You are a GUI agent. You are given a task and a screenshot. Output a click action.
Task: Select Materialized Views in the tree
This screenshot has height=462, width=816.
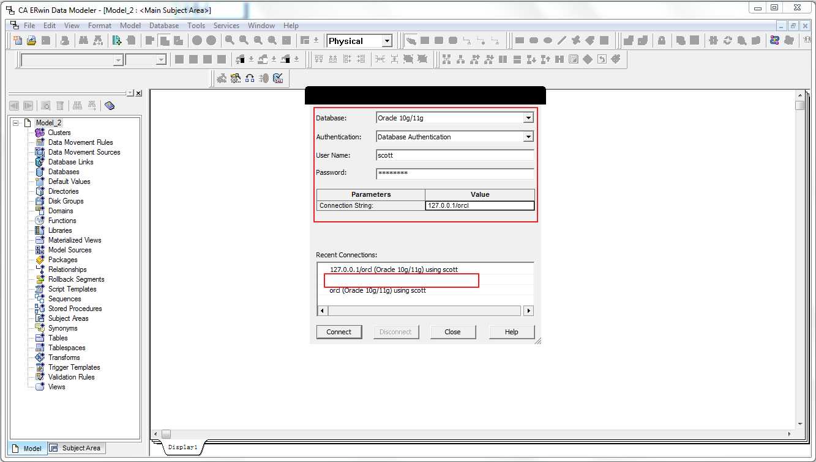coord(75,240)
